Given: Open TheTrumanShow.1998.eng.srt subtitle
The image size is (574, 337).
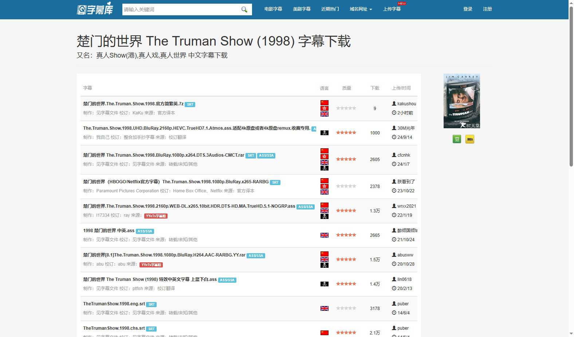Looking at the screenshot, I should [114, 304].
